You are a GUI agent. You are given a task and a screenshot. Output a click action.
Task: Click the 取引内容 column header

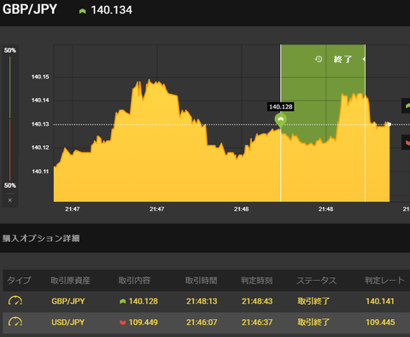click(x=134, y=281)
